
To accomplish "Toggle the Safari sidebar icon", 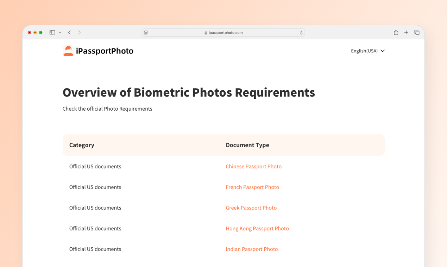I will (52, 32).
